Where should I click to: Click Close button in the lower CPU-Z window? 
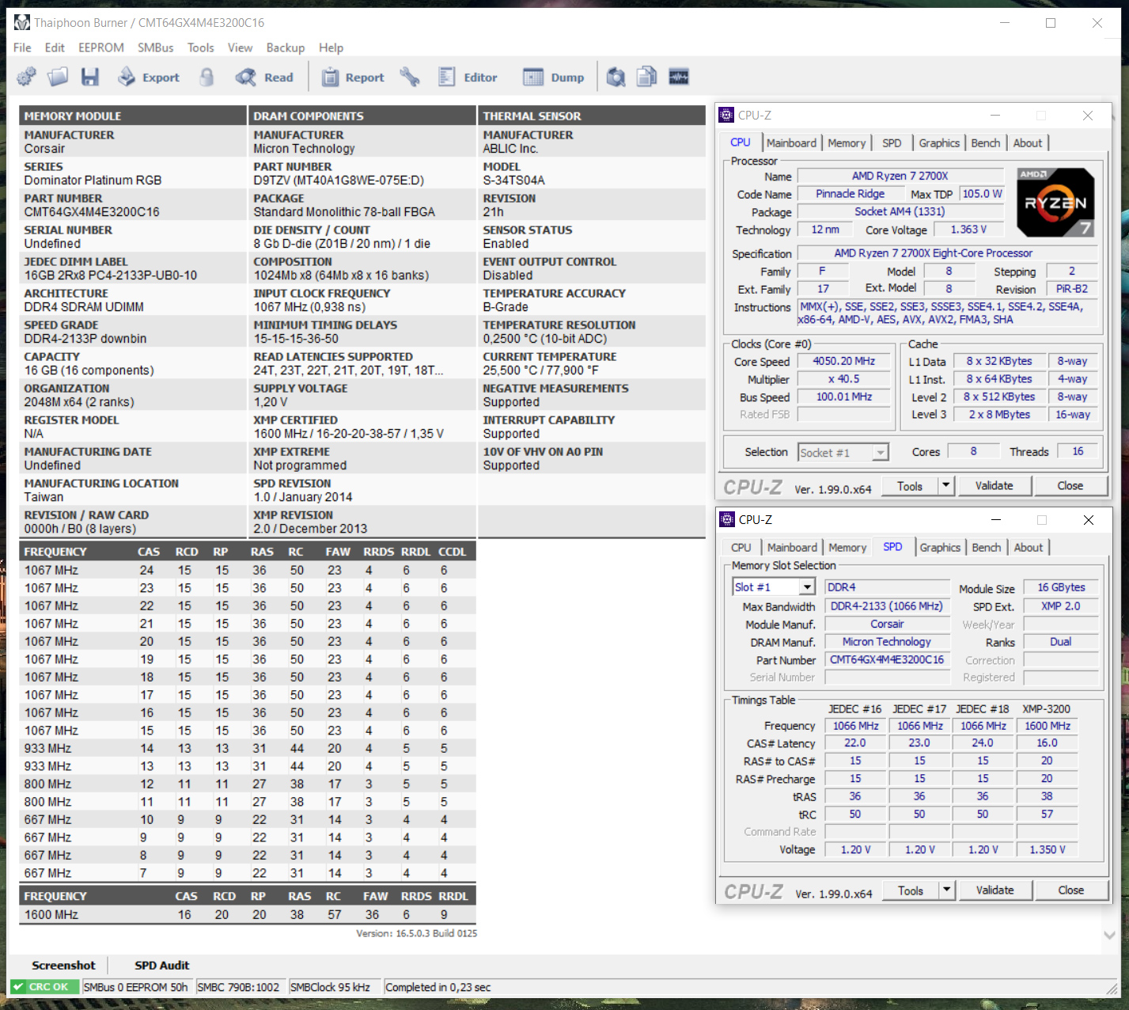pos(1071,890)
